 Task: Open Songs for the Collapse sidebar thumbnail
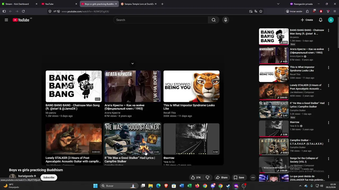pyautogui.click(x=274, y=165)
